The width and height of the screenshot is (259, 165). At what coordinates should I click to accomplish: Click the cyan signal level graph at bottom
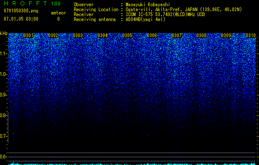pyautogui.click(x=132, y=164)
